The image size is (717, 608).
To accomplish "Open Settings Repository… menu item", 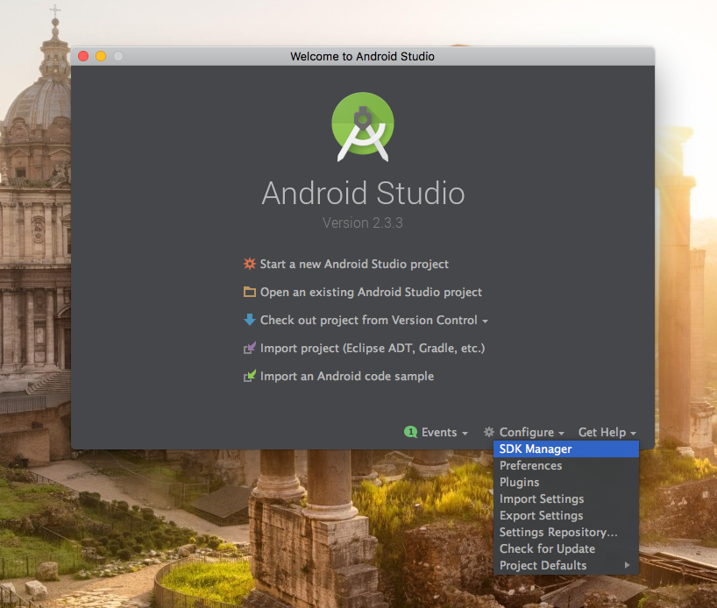I will tap(566, 532).
